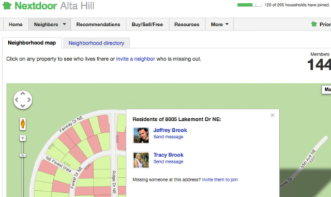Screen dimensions: 331x197
Task: Zoom in with the map plus button
Action: (x=23, y=138)
